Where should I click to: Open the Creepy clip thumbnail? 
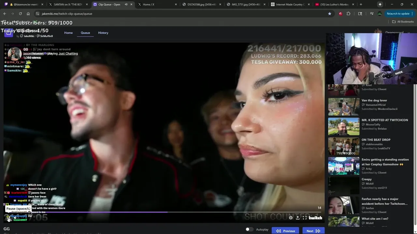[344, 186]
